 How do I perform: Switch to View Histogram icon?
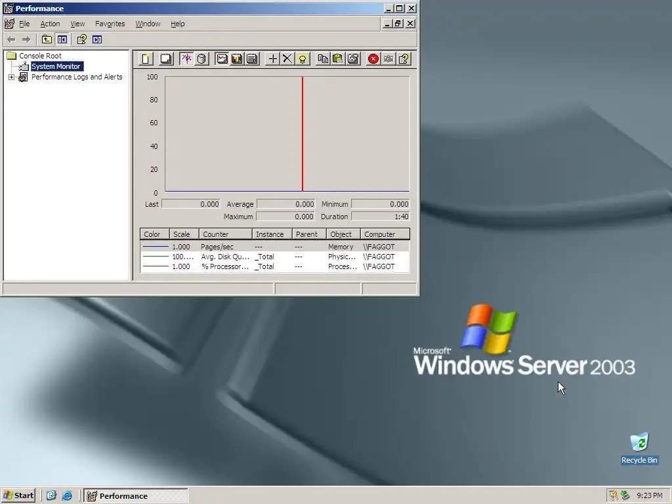(237, 58)
